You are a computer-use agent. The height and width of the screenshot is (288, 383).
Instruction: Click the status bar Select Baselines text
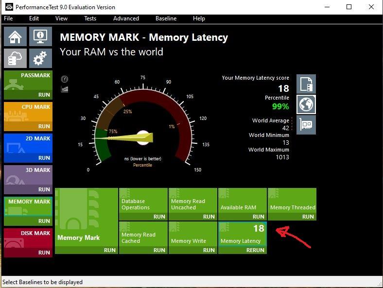42,282
